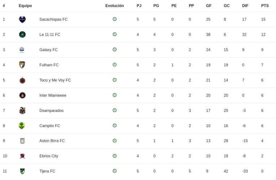Select the Evolución column header
This screenshot has width=276, height=180.
(115, 6)
